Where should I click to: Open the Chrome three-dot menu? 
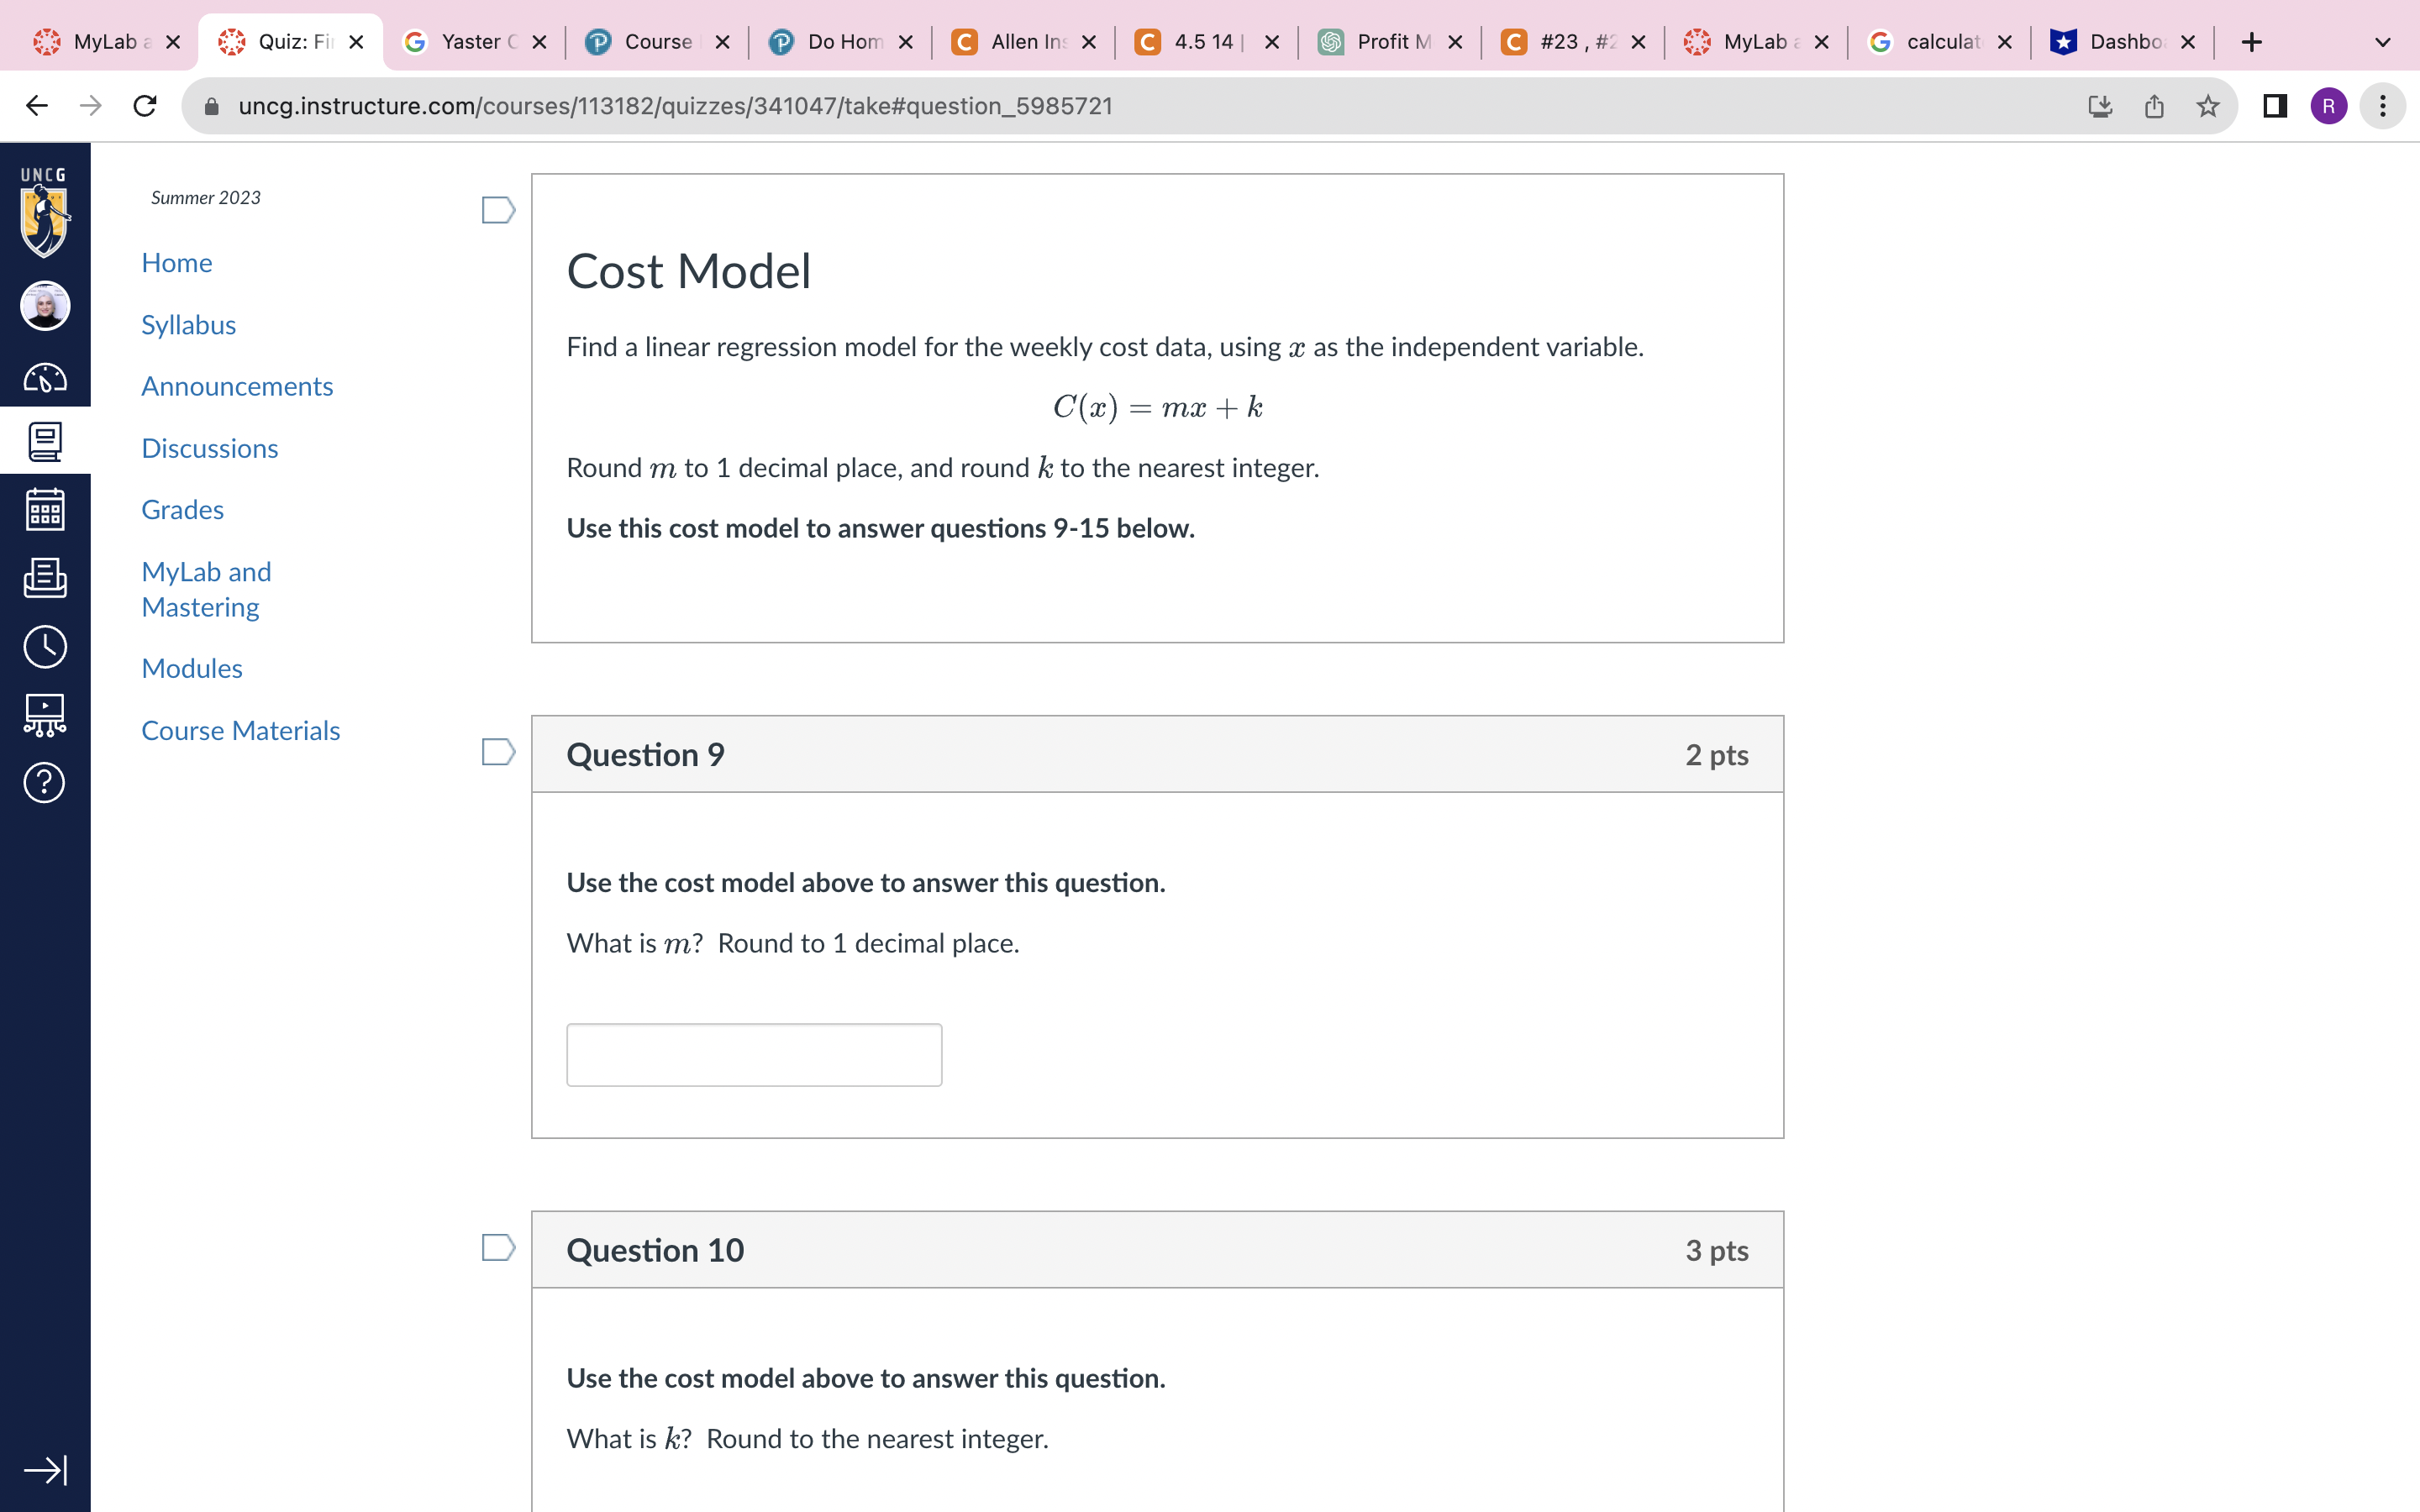click(2383, 106)
